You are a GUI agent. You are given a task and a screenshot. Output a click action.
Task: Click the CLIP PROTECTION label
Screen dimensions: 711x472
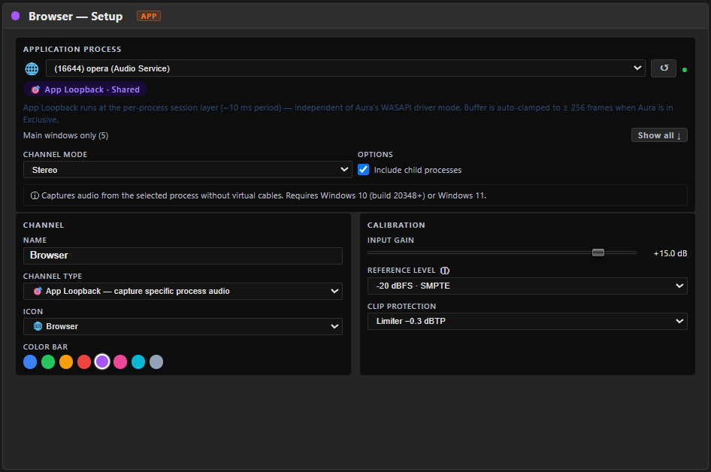(402, 307)
